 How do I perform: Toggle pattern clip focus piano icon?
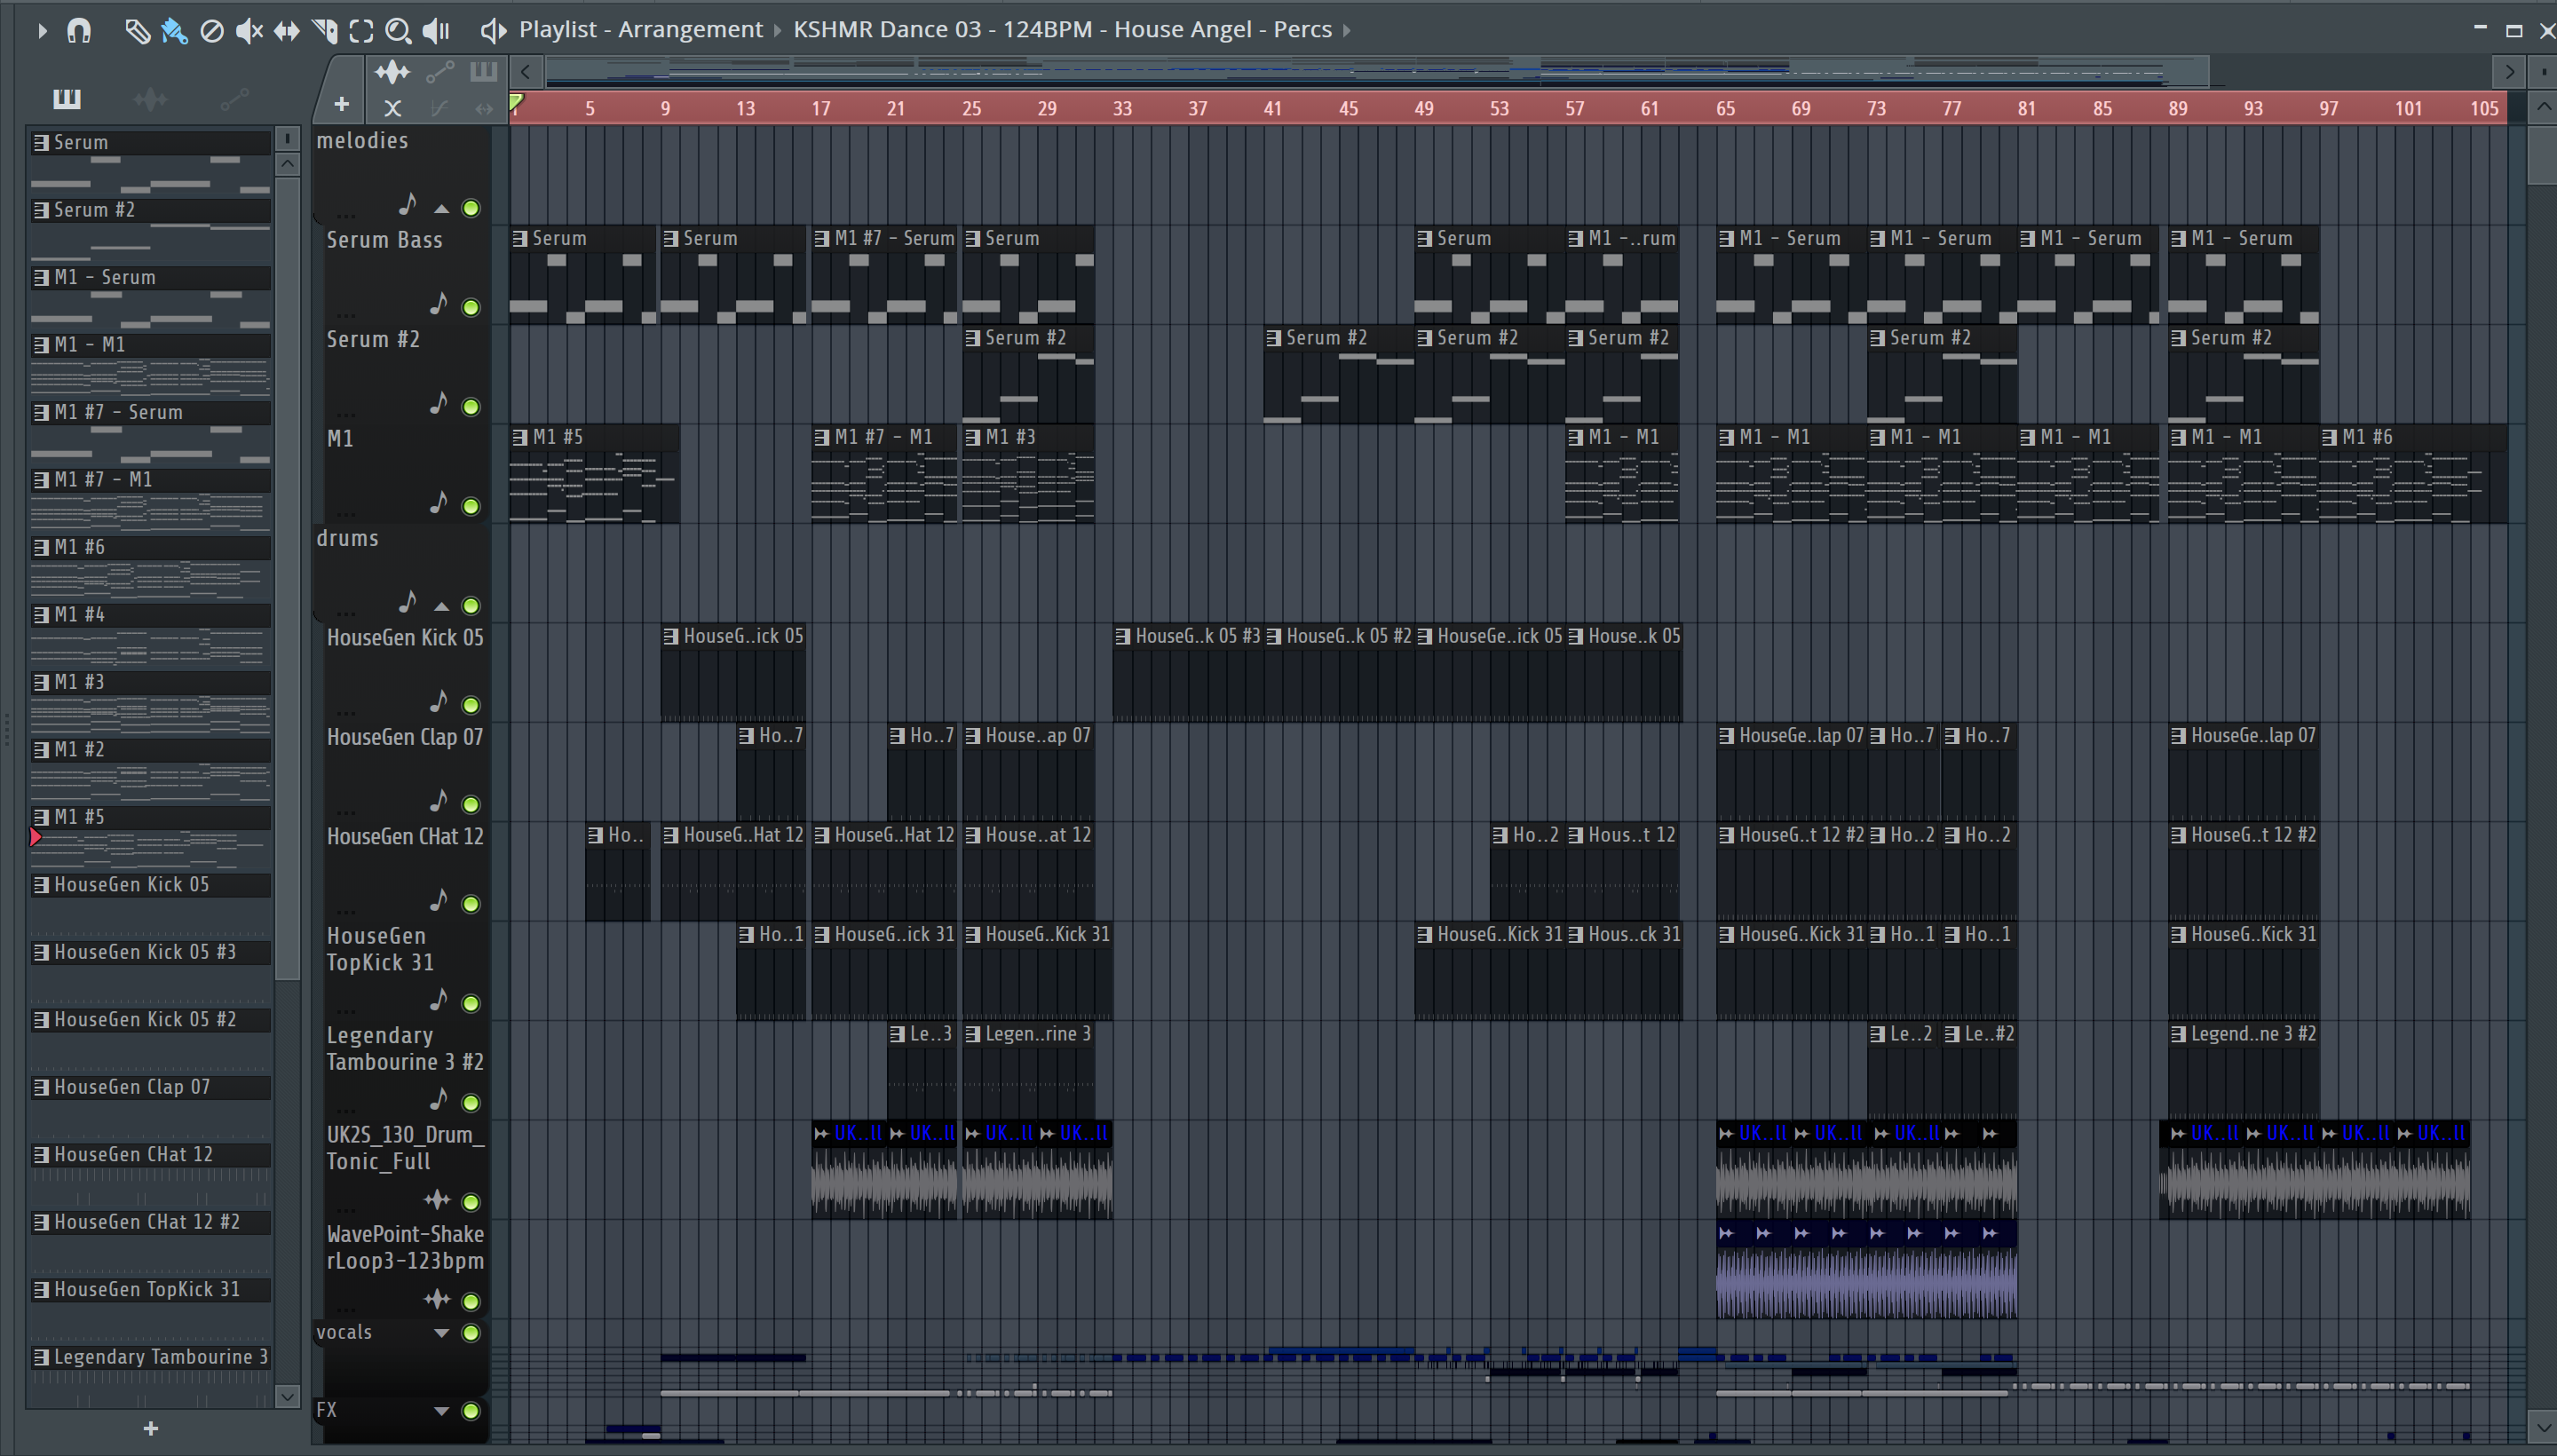(483, 71)
